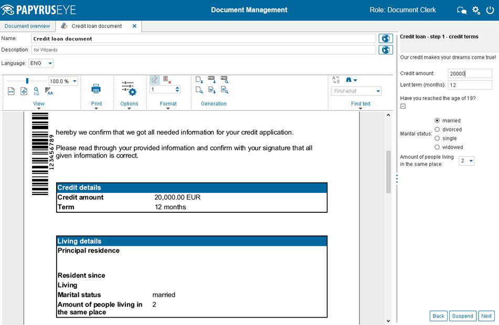Switch to the Document overview tab
Screen dimensions: 499x325
[27, 26]
